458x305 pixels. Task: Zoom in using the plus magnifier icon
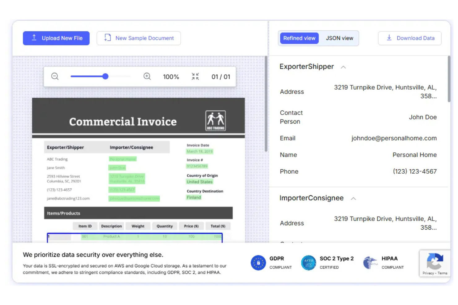click(x=147, y=76)
